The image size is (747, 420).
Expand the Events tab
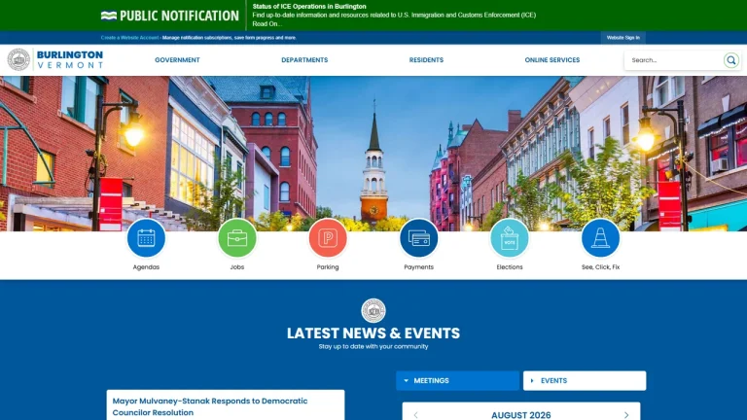(x=585, y=381)
